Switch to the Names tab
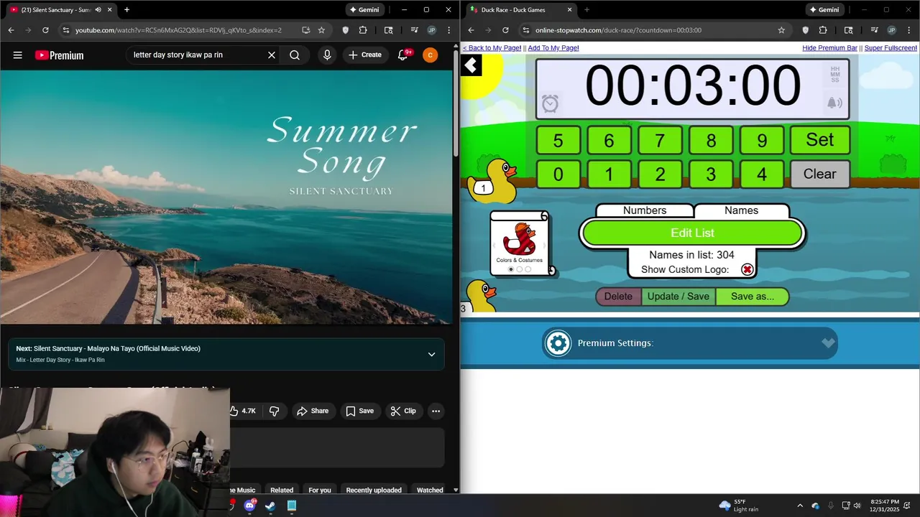Screen dimensions: 920x517 [742, 210]
